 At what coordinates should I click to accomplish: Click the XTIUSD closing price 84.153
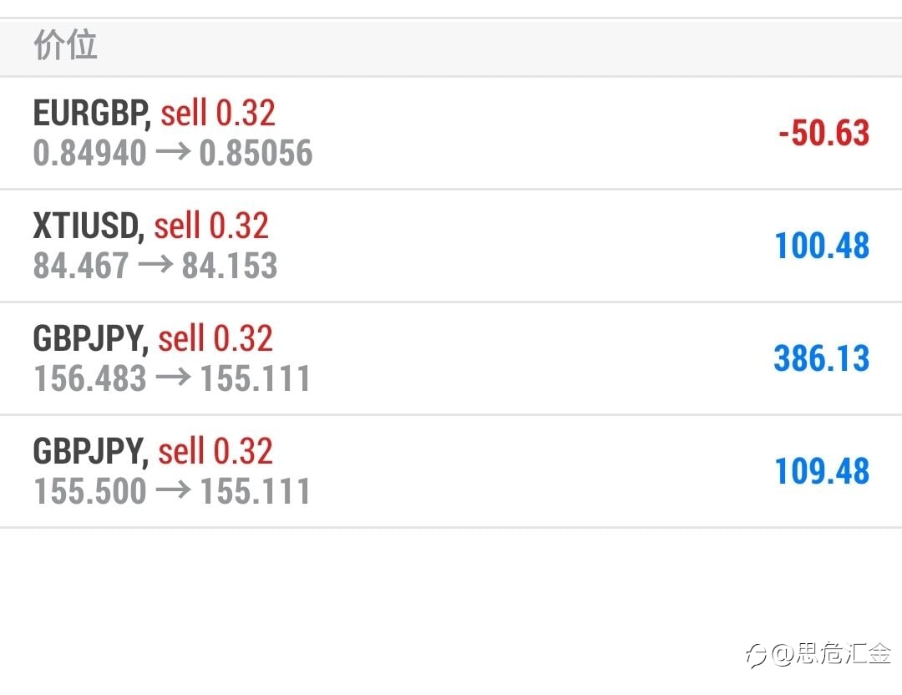230,266
